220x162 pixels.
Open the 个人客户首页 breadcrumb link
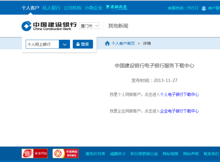[x=123, y=44]
